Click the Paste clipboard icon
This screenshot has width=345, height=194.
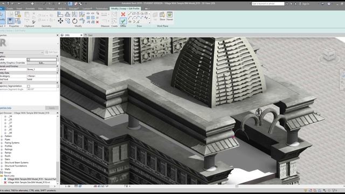point(27,16)
